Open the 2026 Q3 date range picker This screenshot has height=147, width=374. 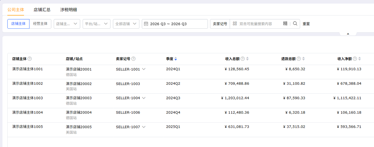[x=175, y=24]
